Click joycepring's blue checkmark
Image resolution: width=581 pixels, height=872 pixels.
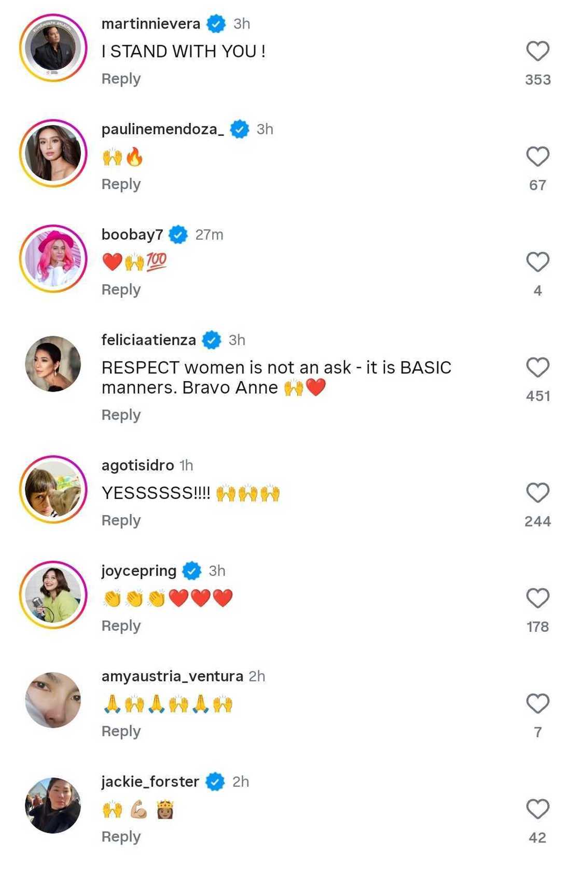pyautogui.click(x=191, y=571)
